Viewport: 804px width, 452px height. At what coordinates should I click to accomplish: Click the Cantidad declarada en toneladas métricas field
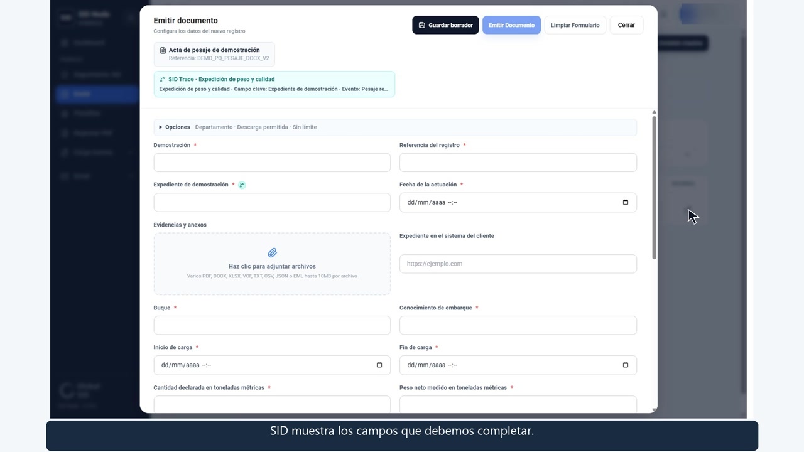coord(272,404)
